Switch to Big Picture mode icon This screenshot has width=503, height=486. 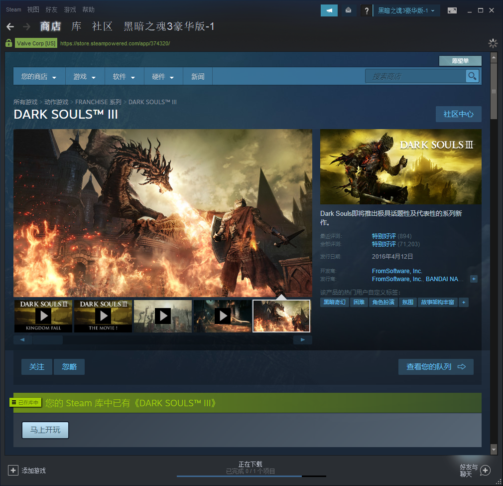[452, 10]
